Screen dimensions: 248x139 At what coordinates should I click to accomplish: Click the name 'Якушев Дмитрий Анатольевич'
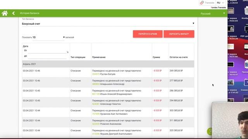116,134
